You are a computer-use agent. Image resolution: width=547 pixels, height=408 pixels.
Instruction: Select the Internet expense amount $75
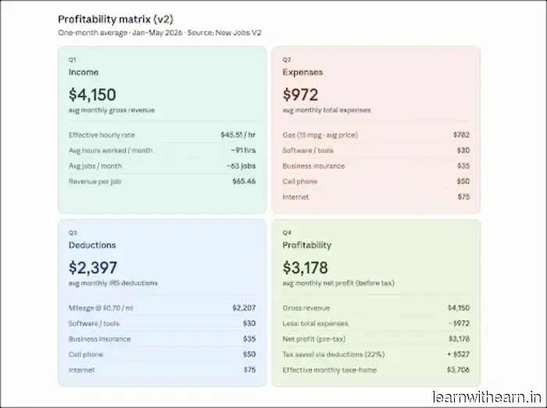point(463,197)
